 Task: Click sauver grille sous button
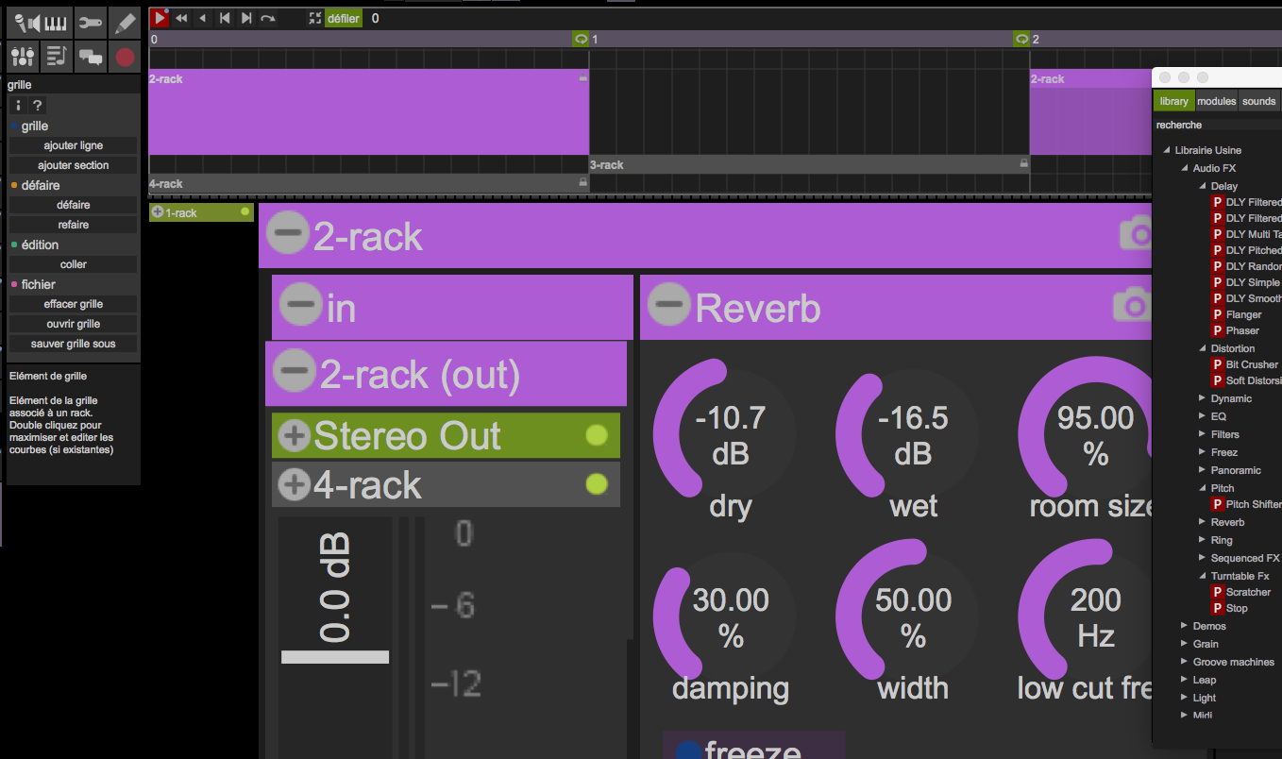tap(73, 343)
